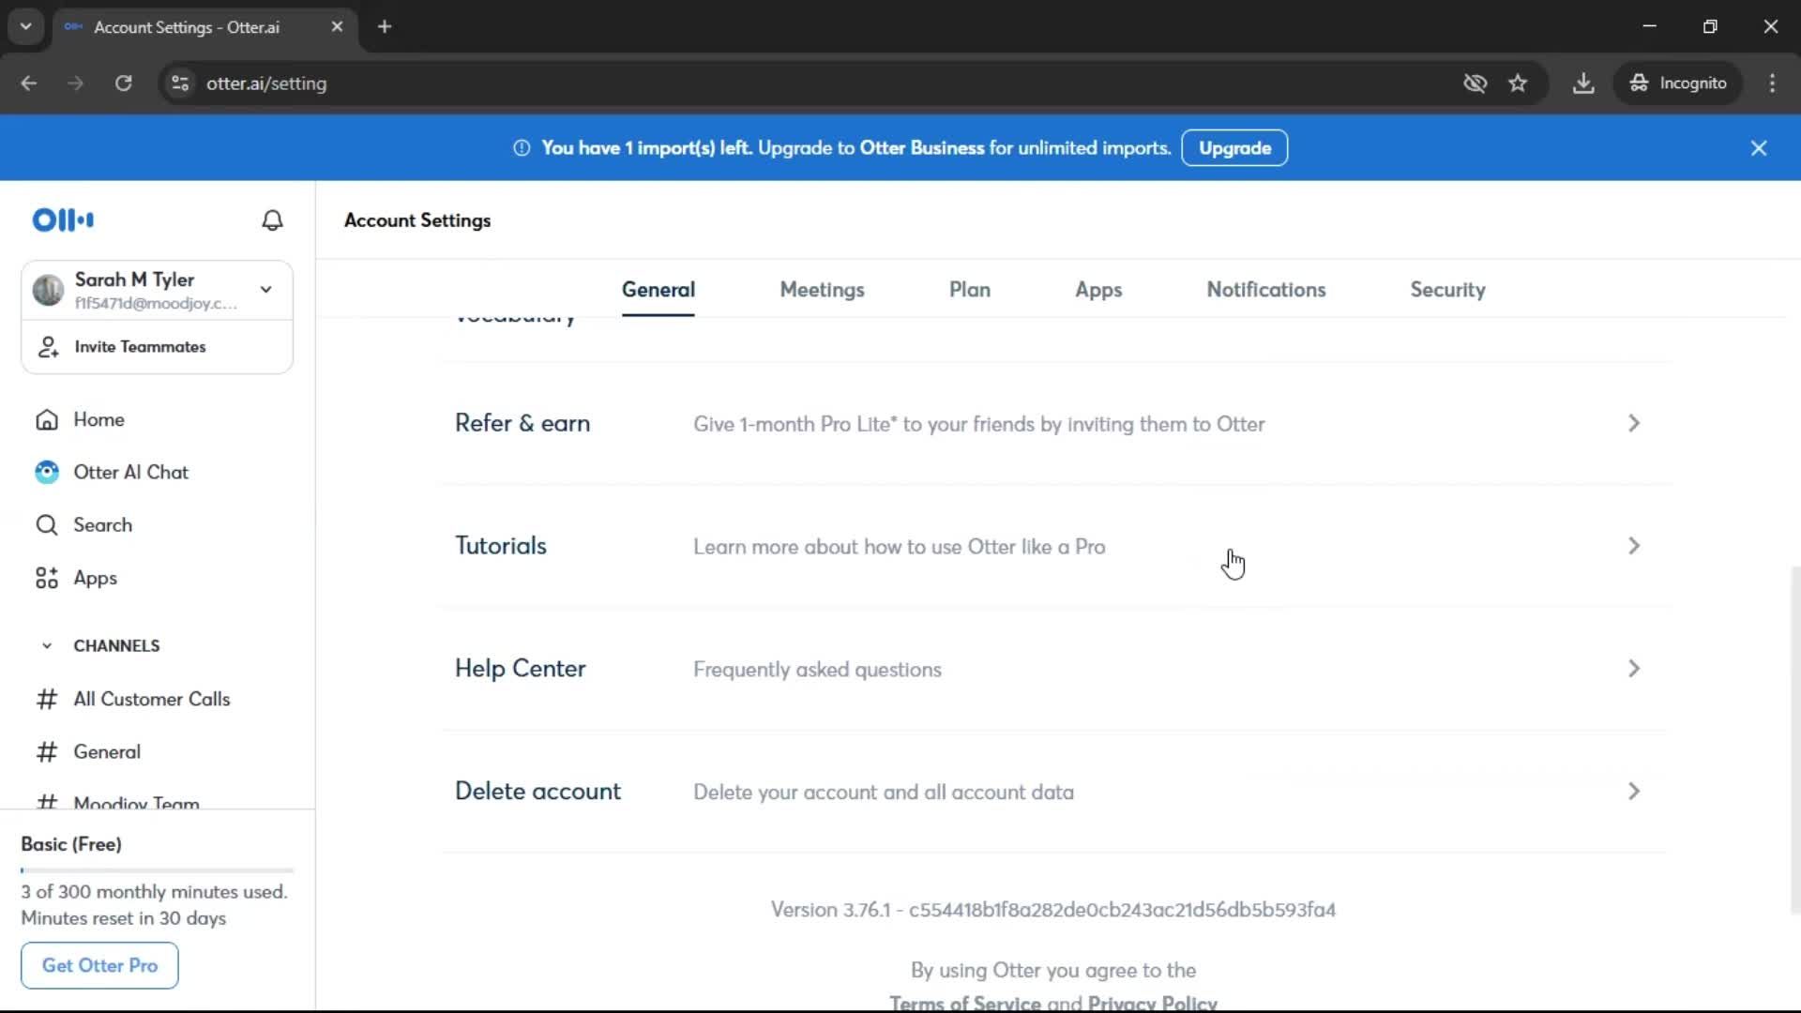Click 'Frequently asked questions' description
The height and width of the screenshot is (1013, 1801).
pyautogui.click(x=817, y=670)
